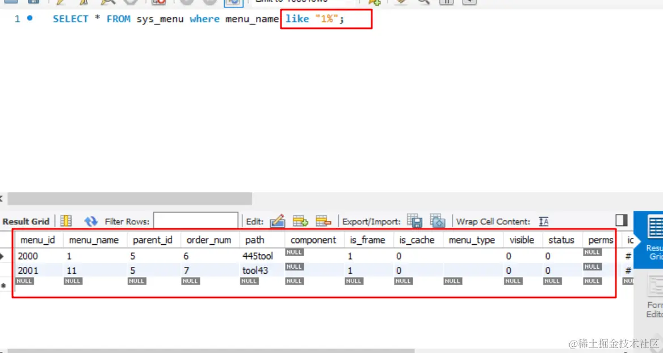Sort by is_cache column header
Screen dimensions: 663x353
[x=417, y=240]
